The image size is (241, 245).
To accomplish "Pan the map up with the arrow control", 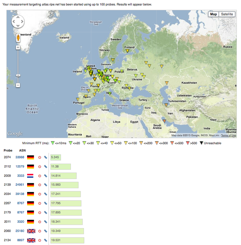I will [x=18, y=17].
